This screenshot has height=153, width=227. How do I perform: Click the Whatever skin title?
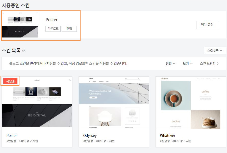pyautogui.click(x=167, y=136)
